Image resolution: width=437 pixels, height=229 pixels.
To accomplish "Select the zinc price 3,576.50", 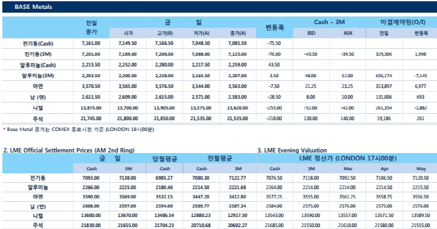I will point(164,86).
